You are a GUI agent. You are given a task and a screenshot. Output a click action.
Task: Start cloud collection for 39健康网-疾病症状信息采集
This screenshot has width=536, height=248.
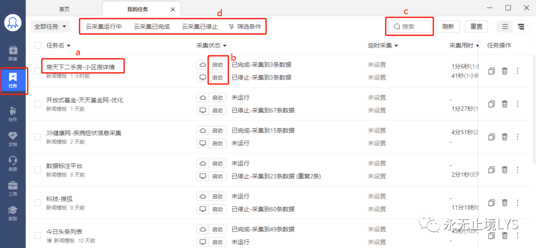click(217, 130)
